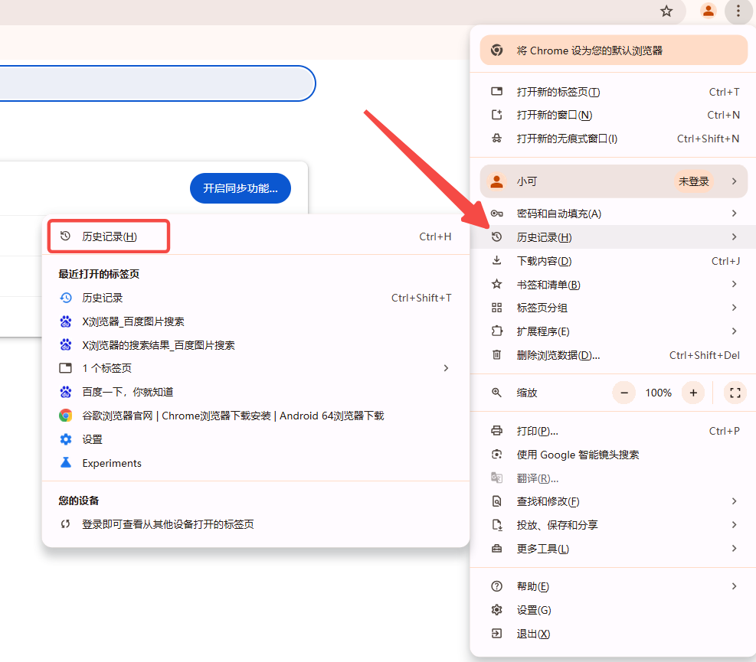Click the download arrow icon beside 下载内容
Viewport: 756px width, 662px height.
[x=496, y=261]
